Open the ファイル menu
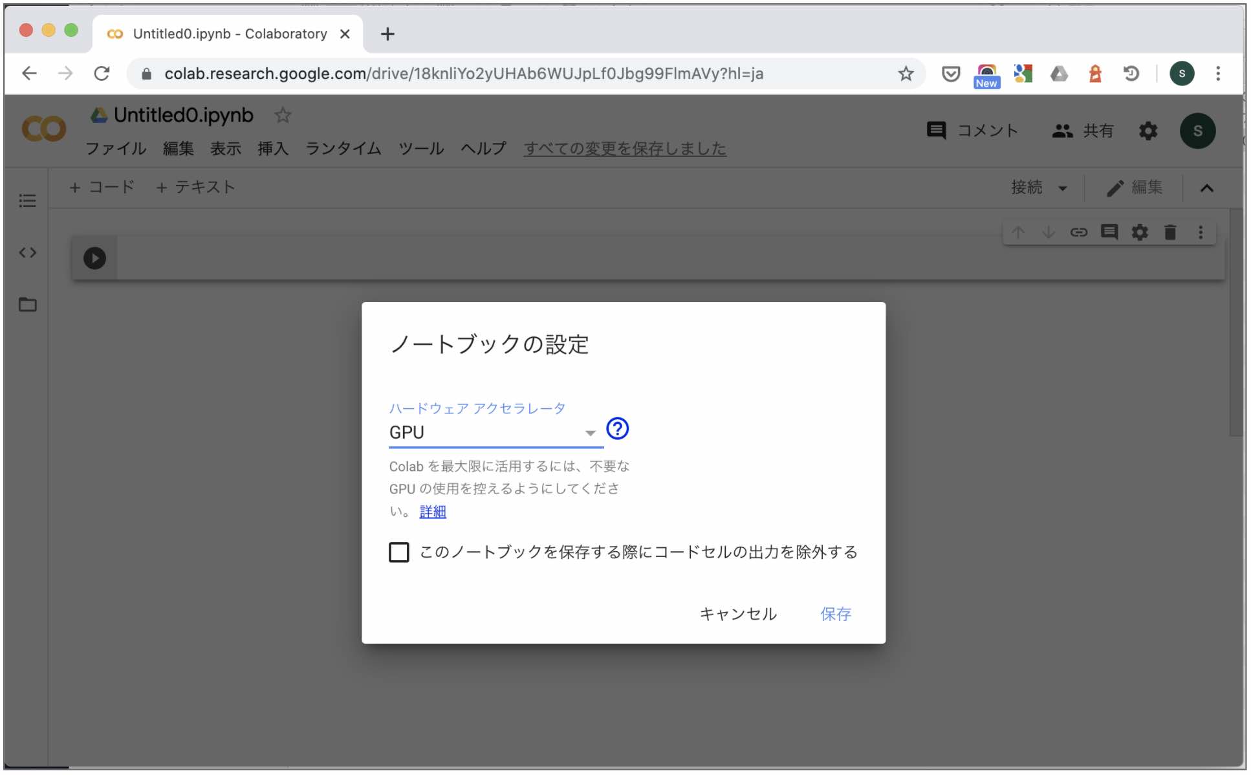Viewport: 1251px width, 775px height. point(116,149)
